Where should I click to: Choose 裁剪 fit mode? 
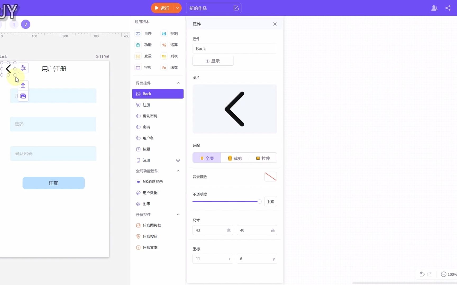coord(235,158)
